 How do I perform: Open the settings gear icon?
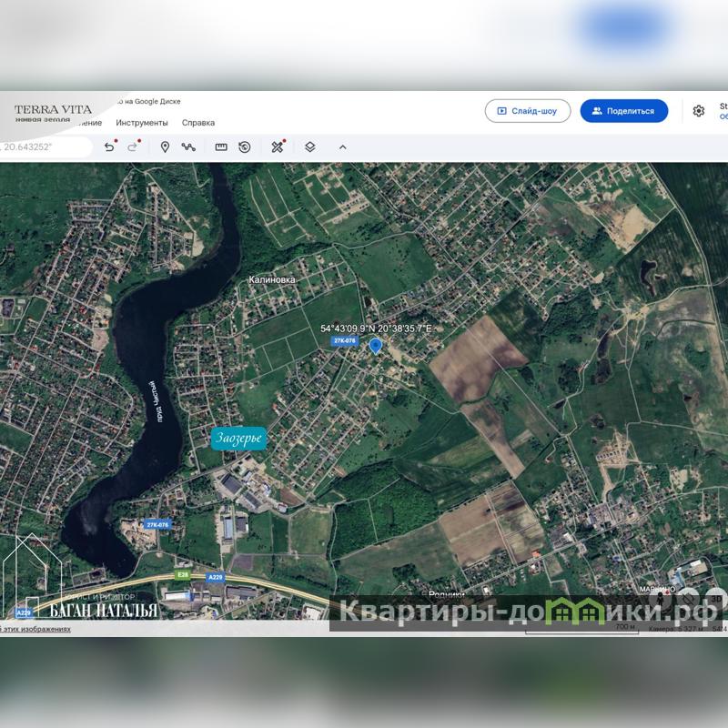(x=699, y=111)
